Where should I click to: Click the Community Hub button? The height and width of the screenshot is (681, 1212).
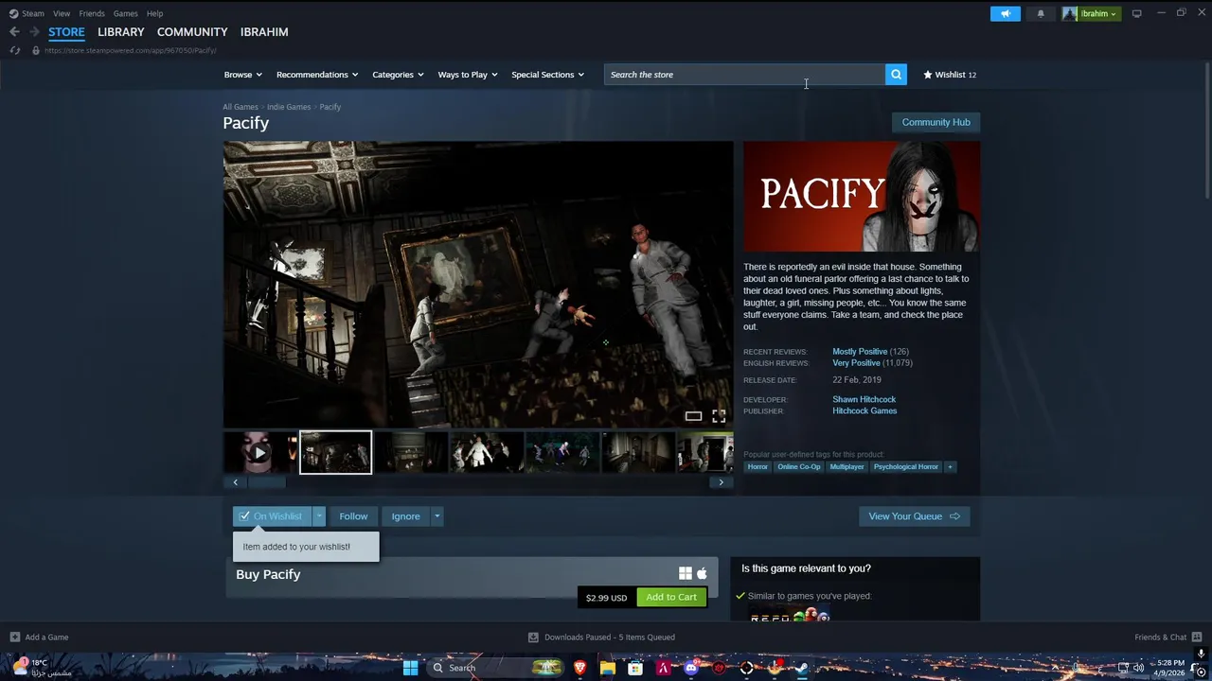tap(936, 122)
